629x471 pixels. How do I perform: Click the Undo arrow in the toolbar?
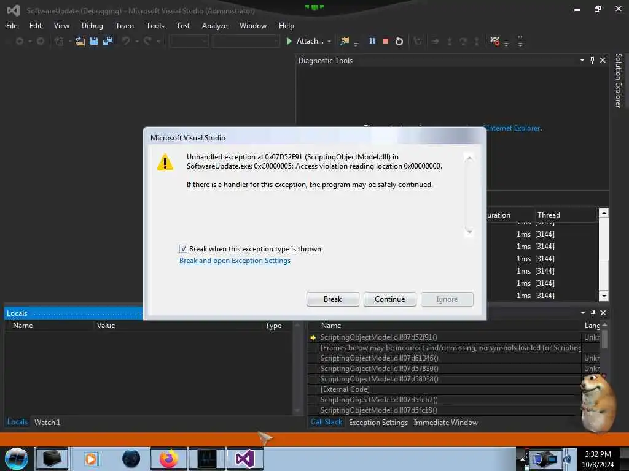click(126, 41)
